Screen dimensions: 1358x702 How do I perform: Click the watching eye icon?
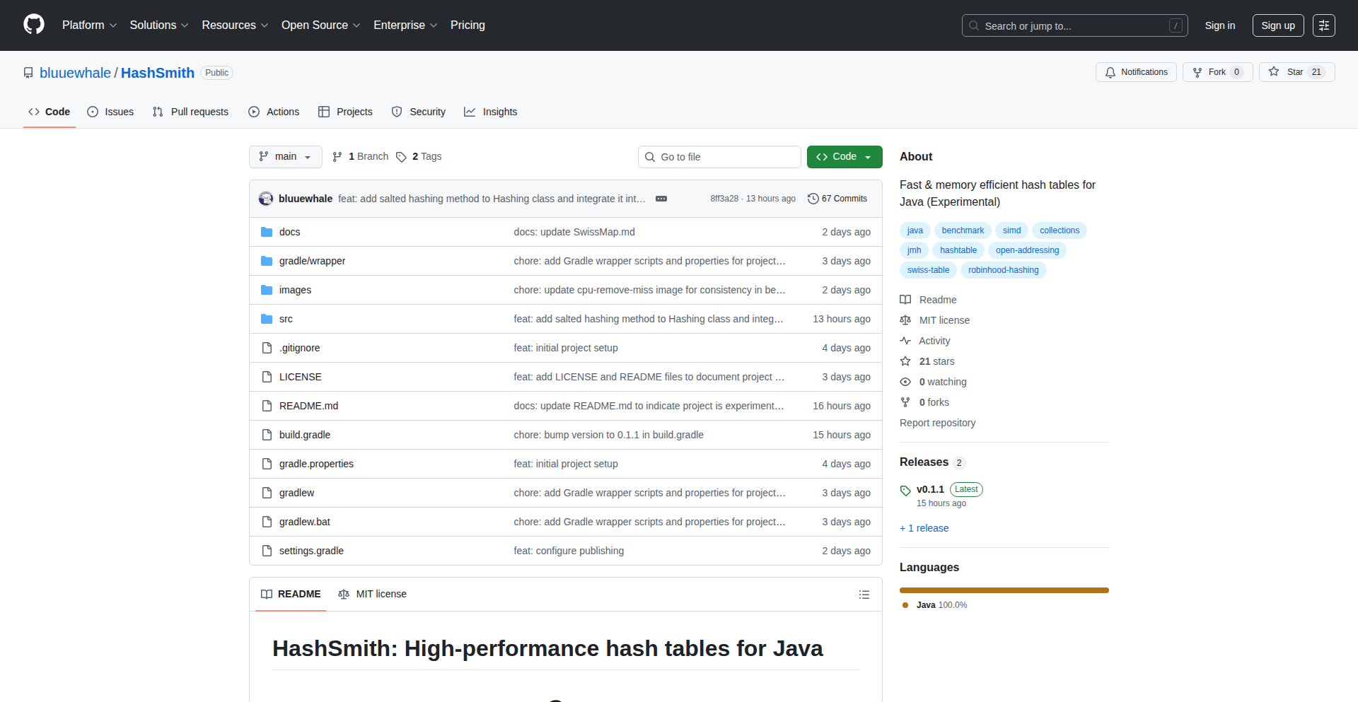[x=906, y=382]
